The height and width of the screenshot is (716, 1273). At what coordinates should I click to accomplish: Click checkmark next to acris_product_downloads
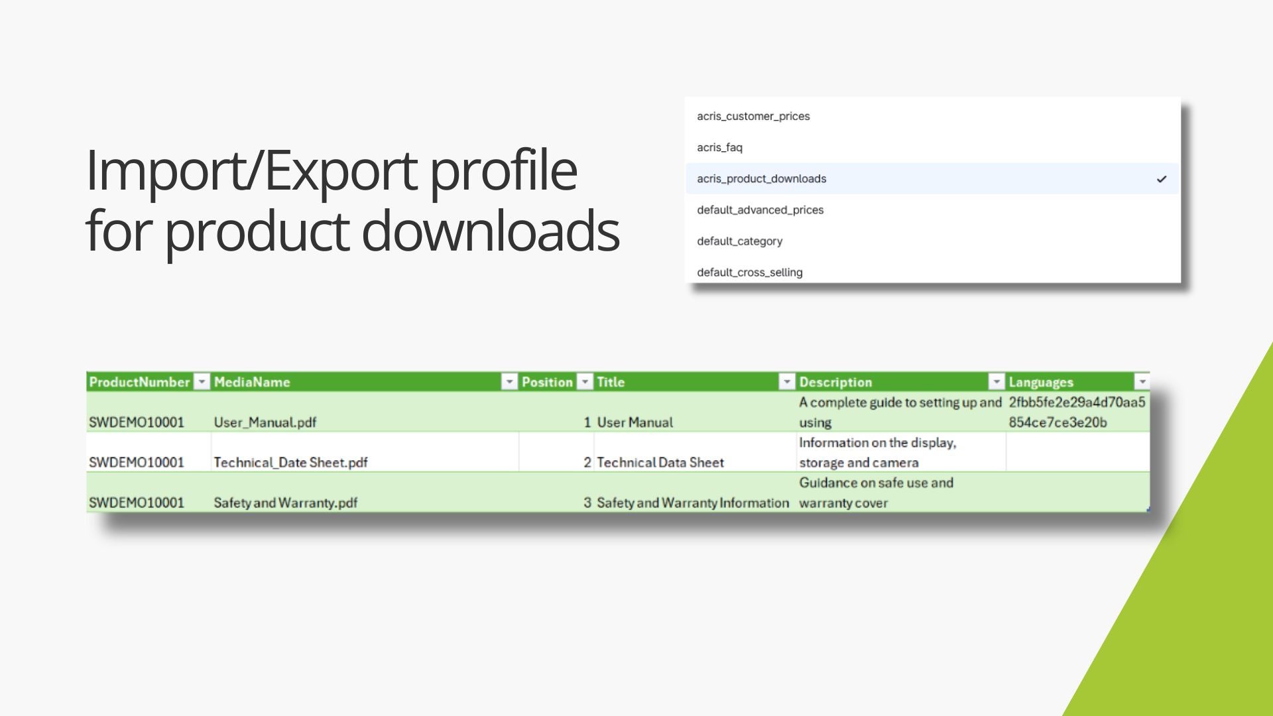coord(1162,179)
